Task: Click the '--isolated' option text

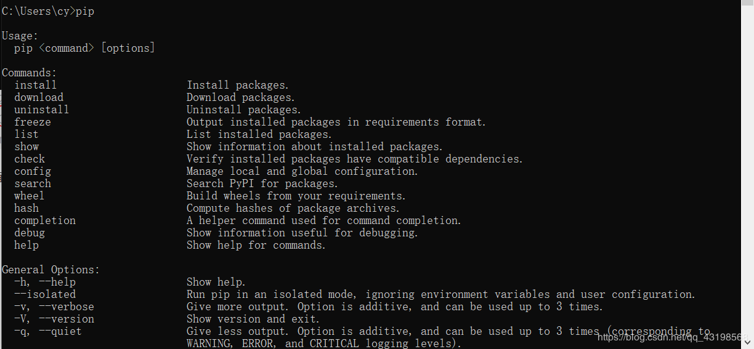Action: coord(45,294)
